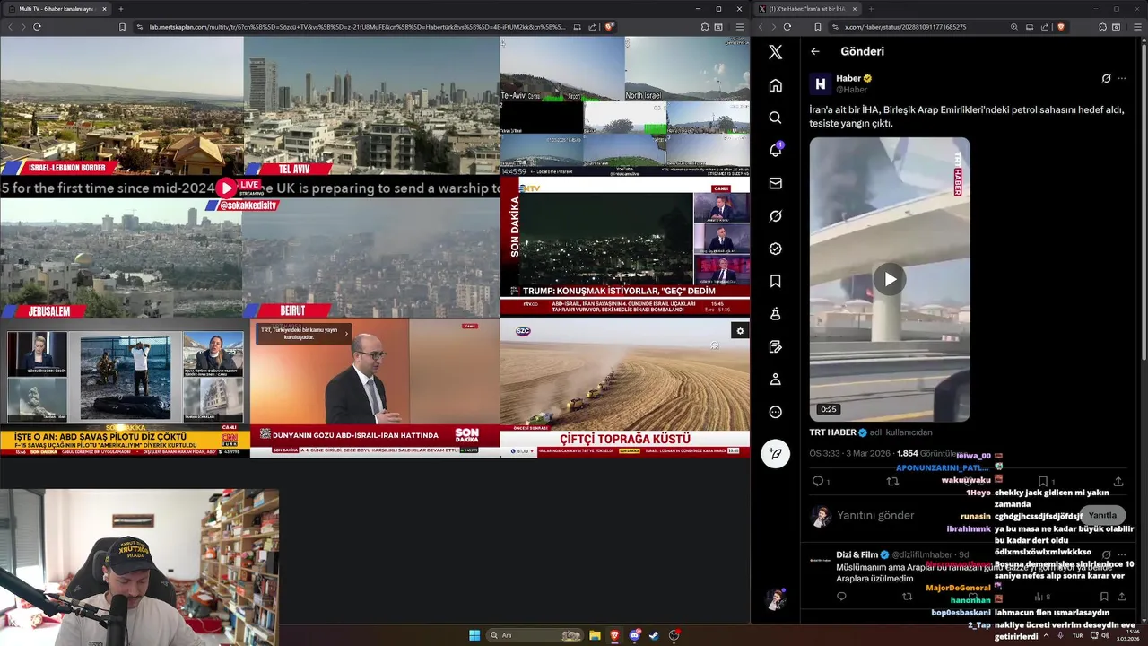Open Grok icon in X sidebar
The width and height of the screenshot is (1148, 646).
point(776,216)
